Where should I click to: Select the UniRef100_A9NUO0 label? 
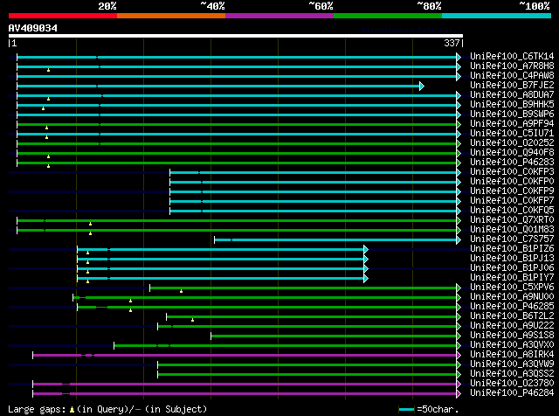512,297
